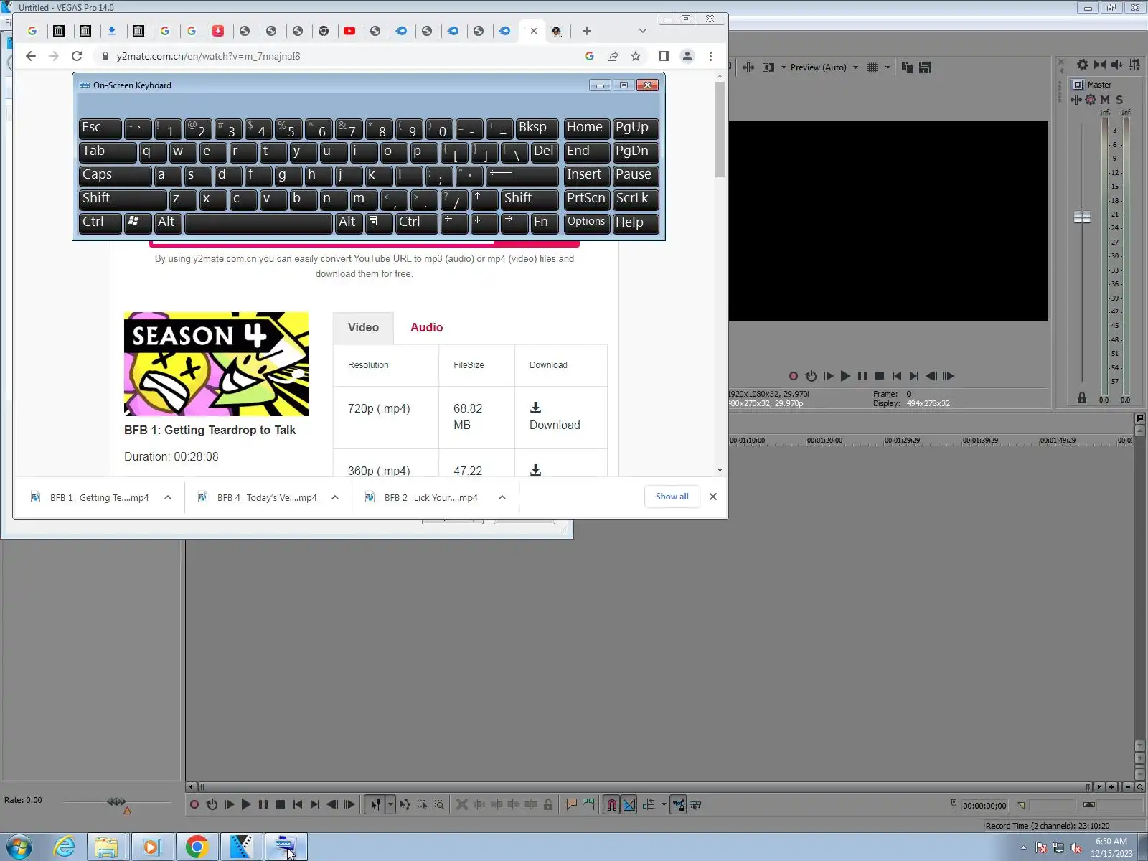Click the Auto Ripple icon in the timeline toolbar
Image resolution: width=1148 pixels, height=861 pixels.
649,805
